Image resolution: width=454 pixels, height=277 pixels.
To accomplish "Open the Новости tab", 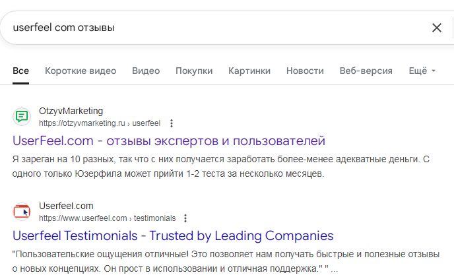I will 305,71.
